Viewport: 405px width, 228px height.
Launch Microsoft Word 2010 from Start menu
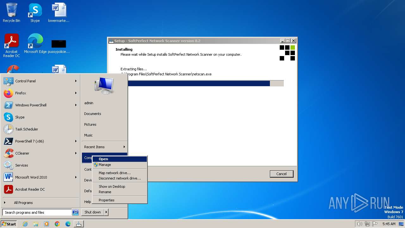coord(40,177)
